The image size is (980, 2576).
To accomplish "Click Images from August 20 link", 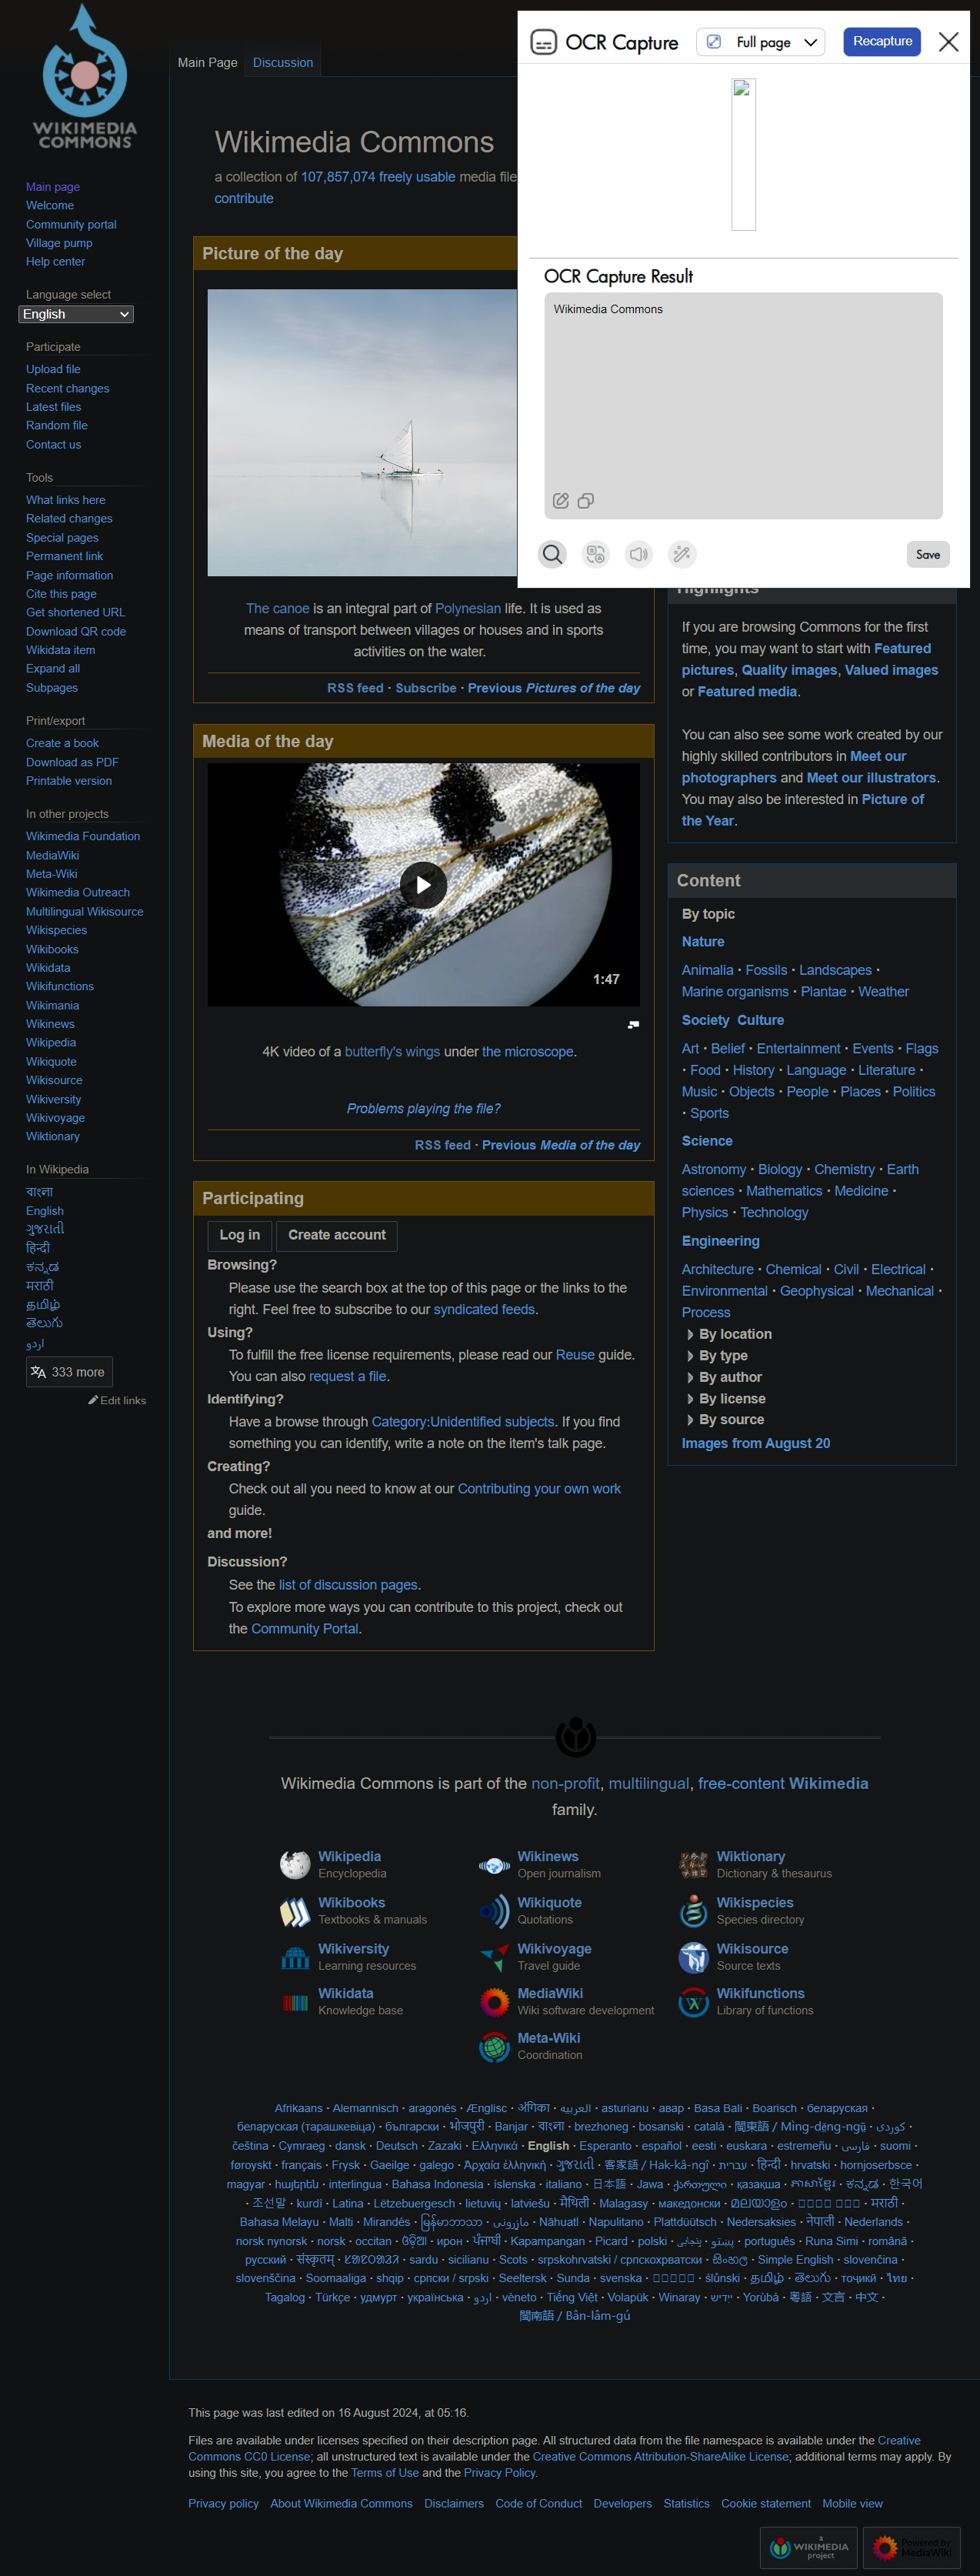I will (x=756, y=1444).
